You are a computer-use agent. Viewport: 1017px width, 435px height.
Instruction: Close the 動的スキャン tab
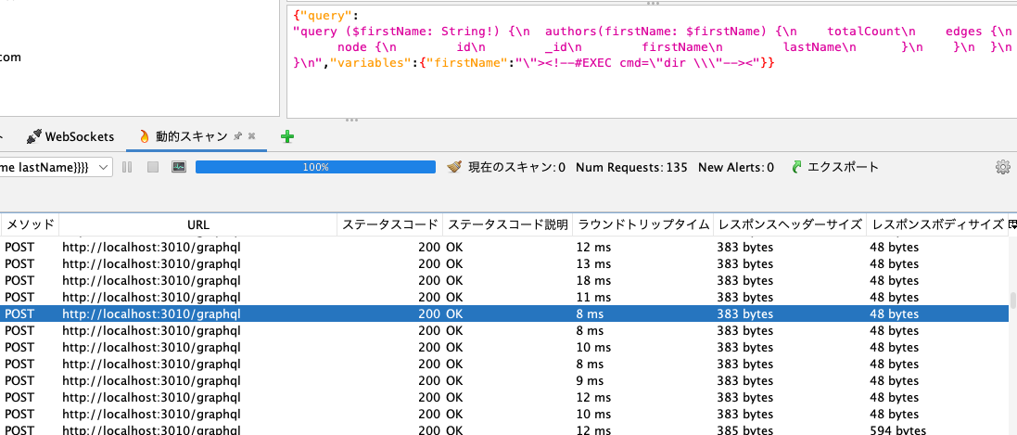(x=251, y=136)
